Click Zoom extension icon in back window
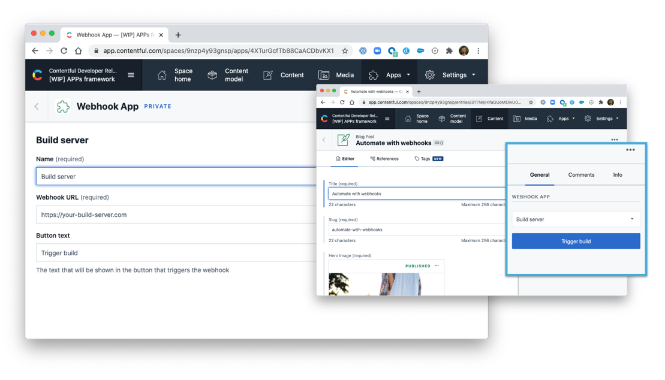Screen dimensions: 665x380 [377, 51]
